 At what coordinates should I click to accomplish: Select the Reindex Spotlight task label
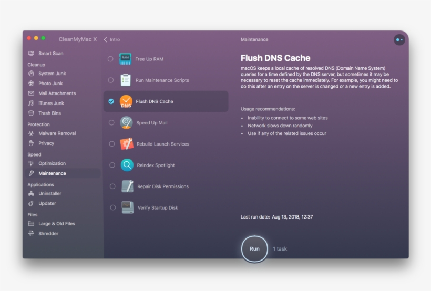point(156,165)
